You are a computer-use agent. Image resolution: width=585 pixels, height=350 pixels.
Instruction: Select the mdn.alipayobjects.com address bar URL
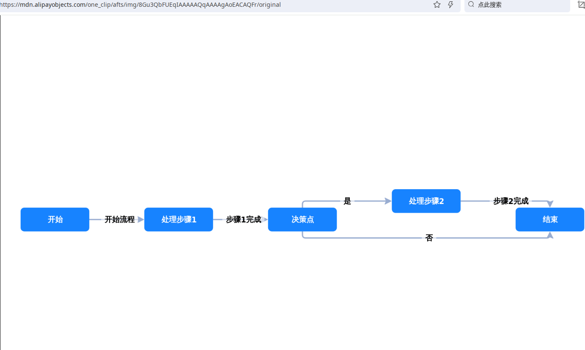point(140,5)
